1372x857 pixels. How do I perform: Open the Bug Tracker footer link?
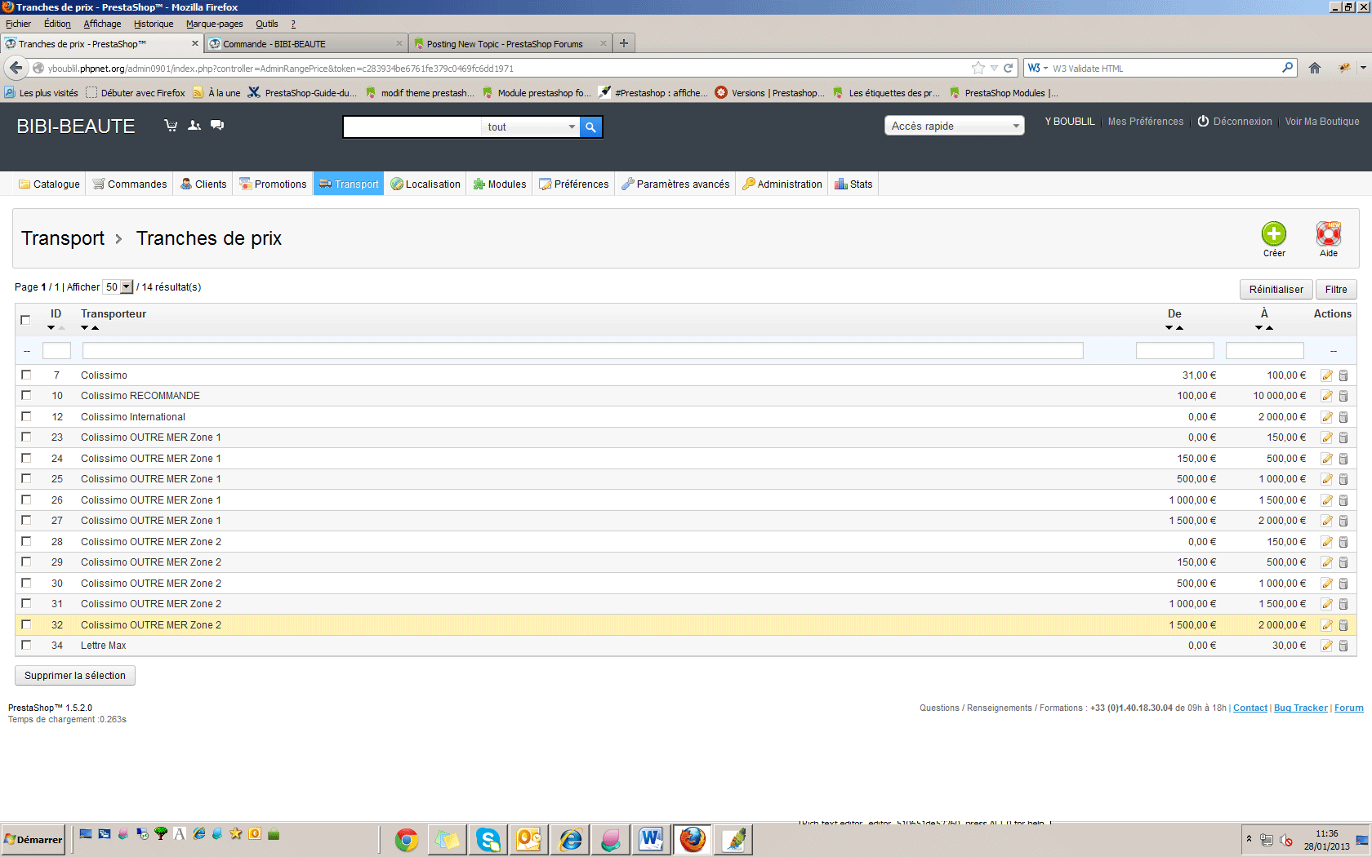[1300, 708]
